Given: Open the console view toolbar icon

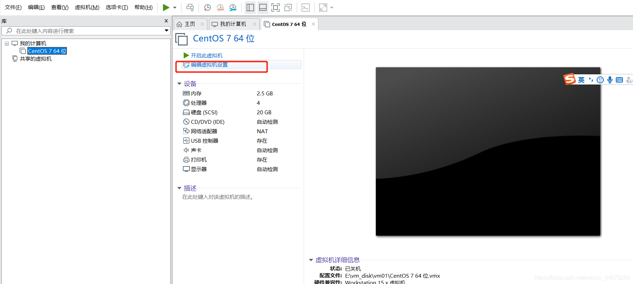Looking at the screenshot, I should tap(305, 7).
